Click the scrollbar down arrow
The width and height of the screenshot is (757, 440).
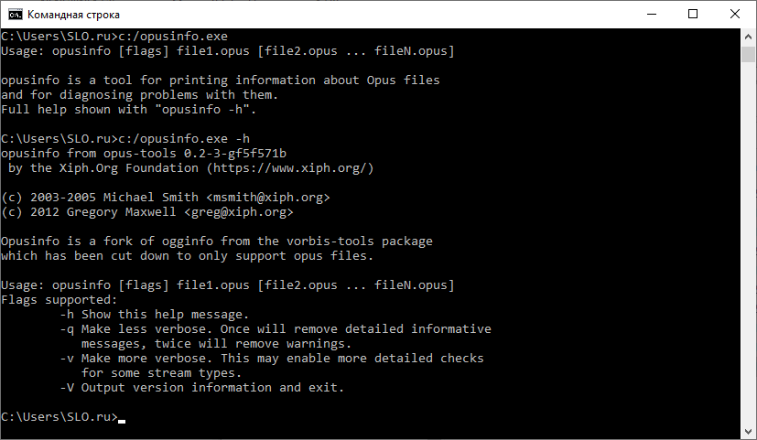pos(748,432)
